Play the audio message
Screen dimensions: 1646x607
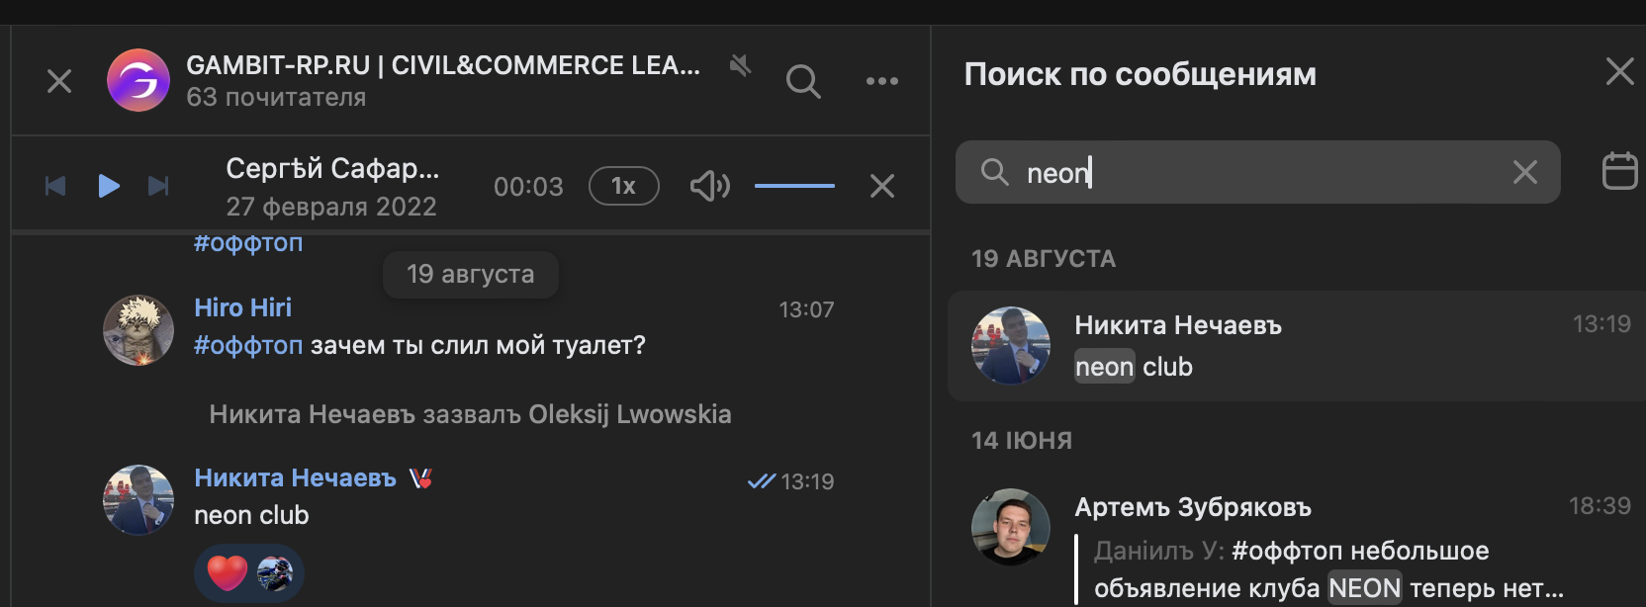[109, 186]
